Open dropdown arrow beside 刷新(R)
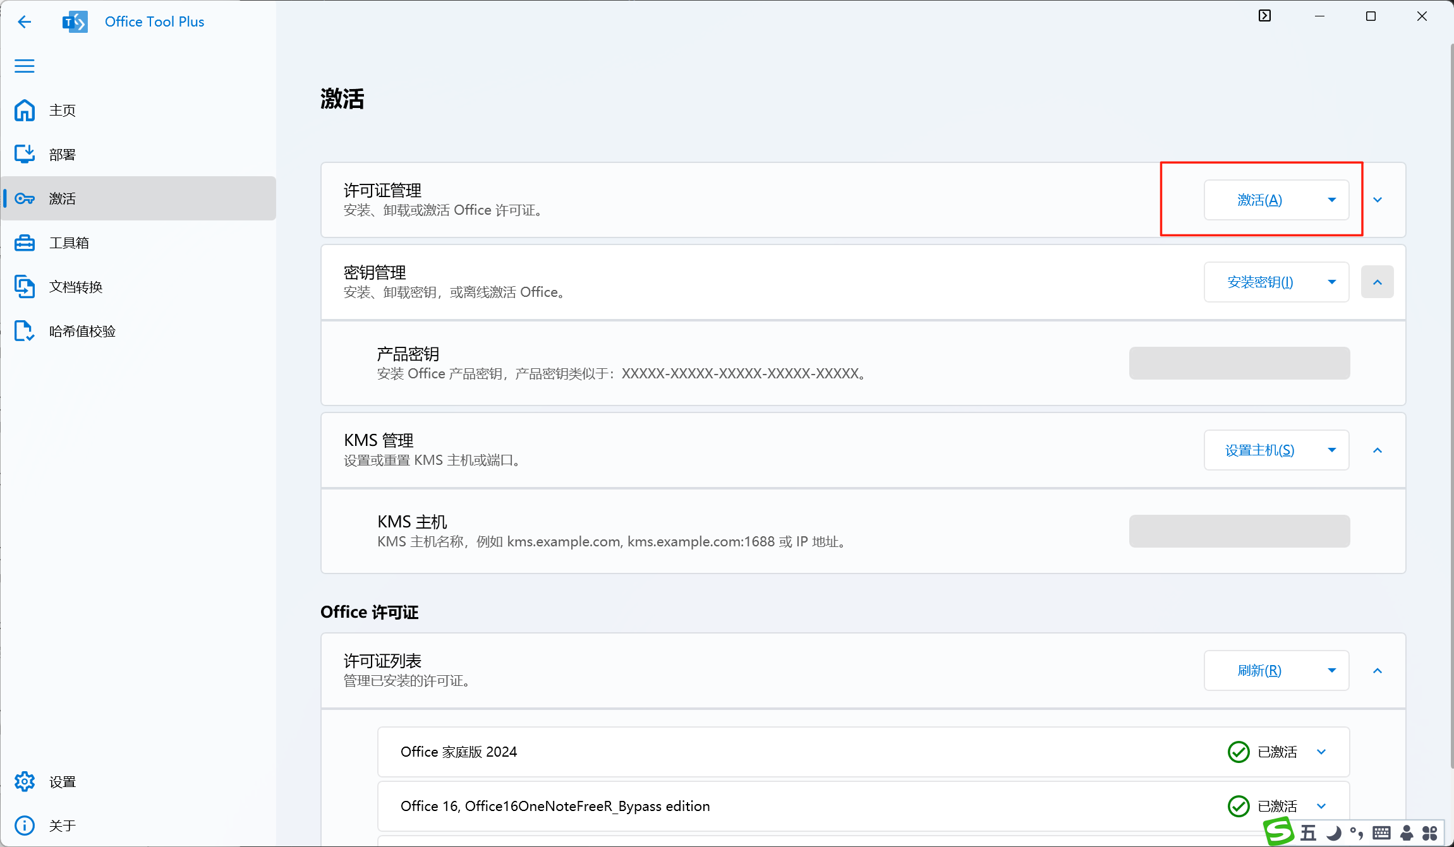This screenshot has height=847, width=1454. (1332, 671)
